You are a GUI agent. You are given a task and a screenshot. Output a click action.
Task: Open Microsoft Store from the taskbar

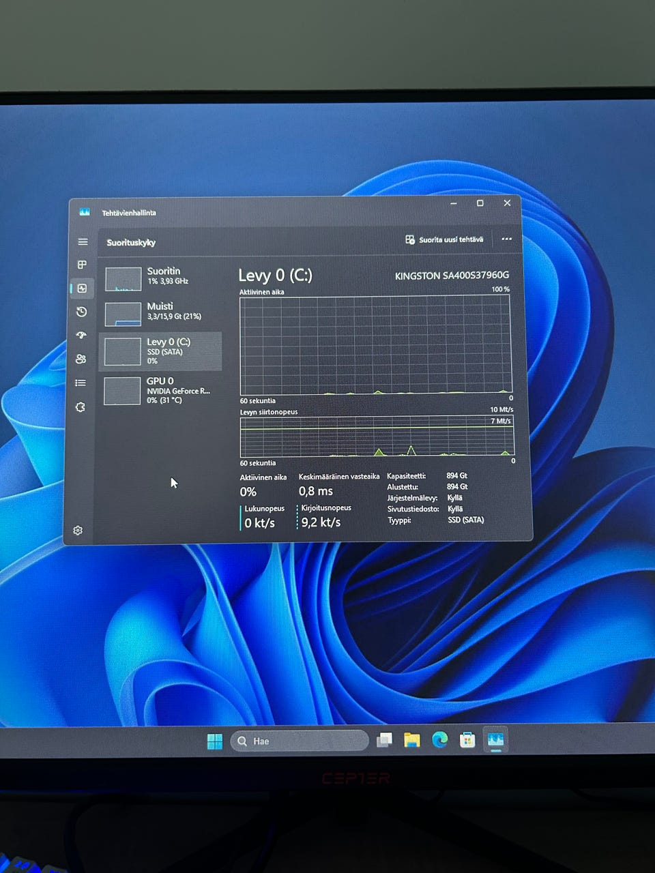click(467, 740)
